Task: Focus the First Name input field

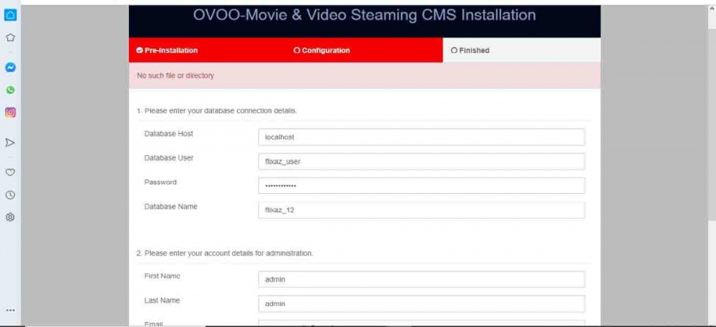Action: click(422, 280)
